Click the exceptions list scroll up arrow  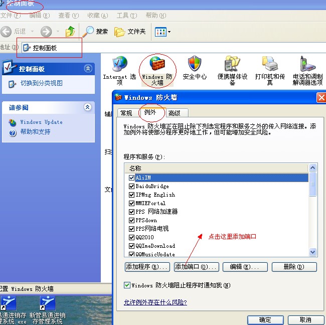click(x=312, y=168)
